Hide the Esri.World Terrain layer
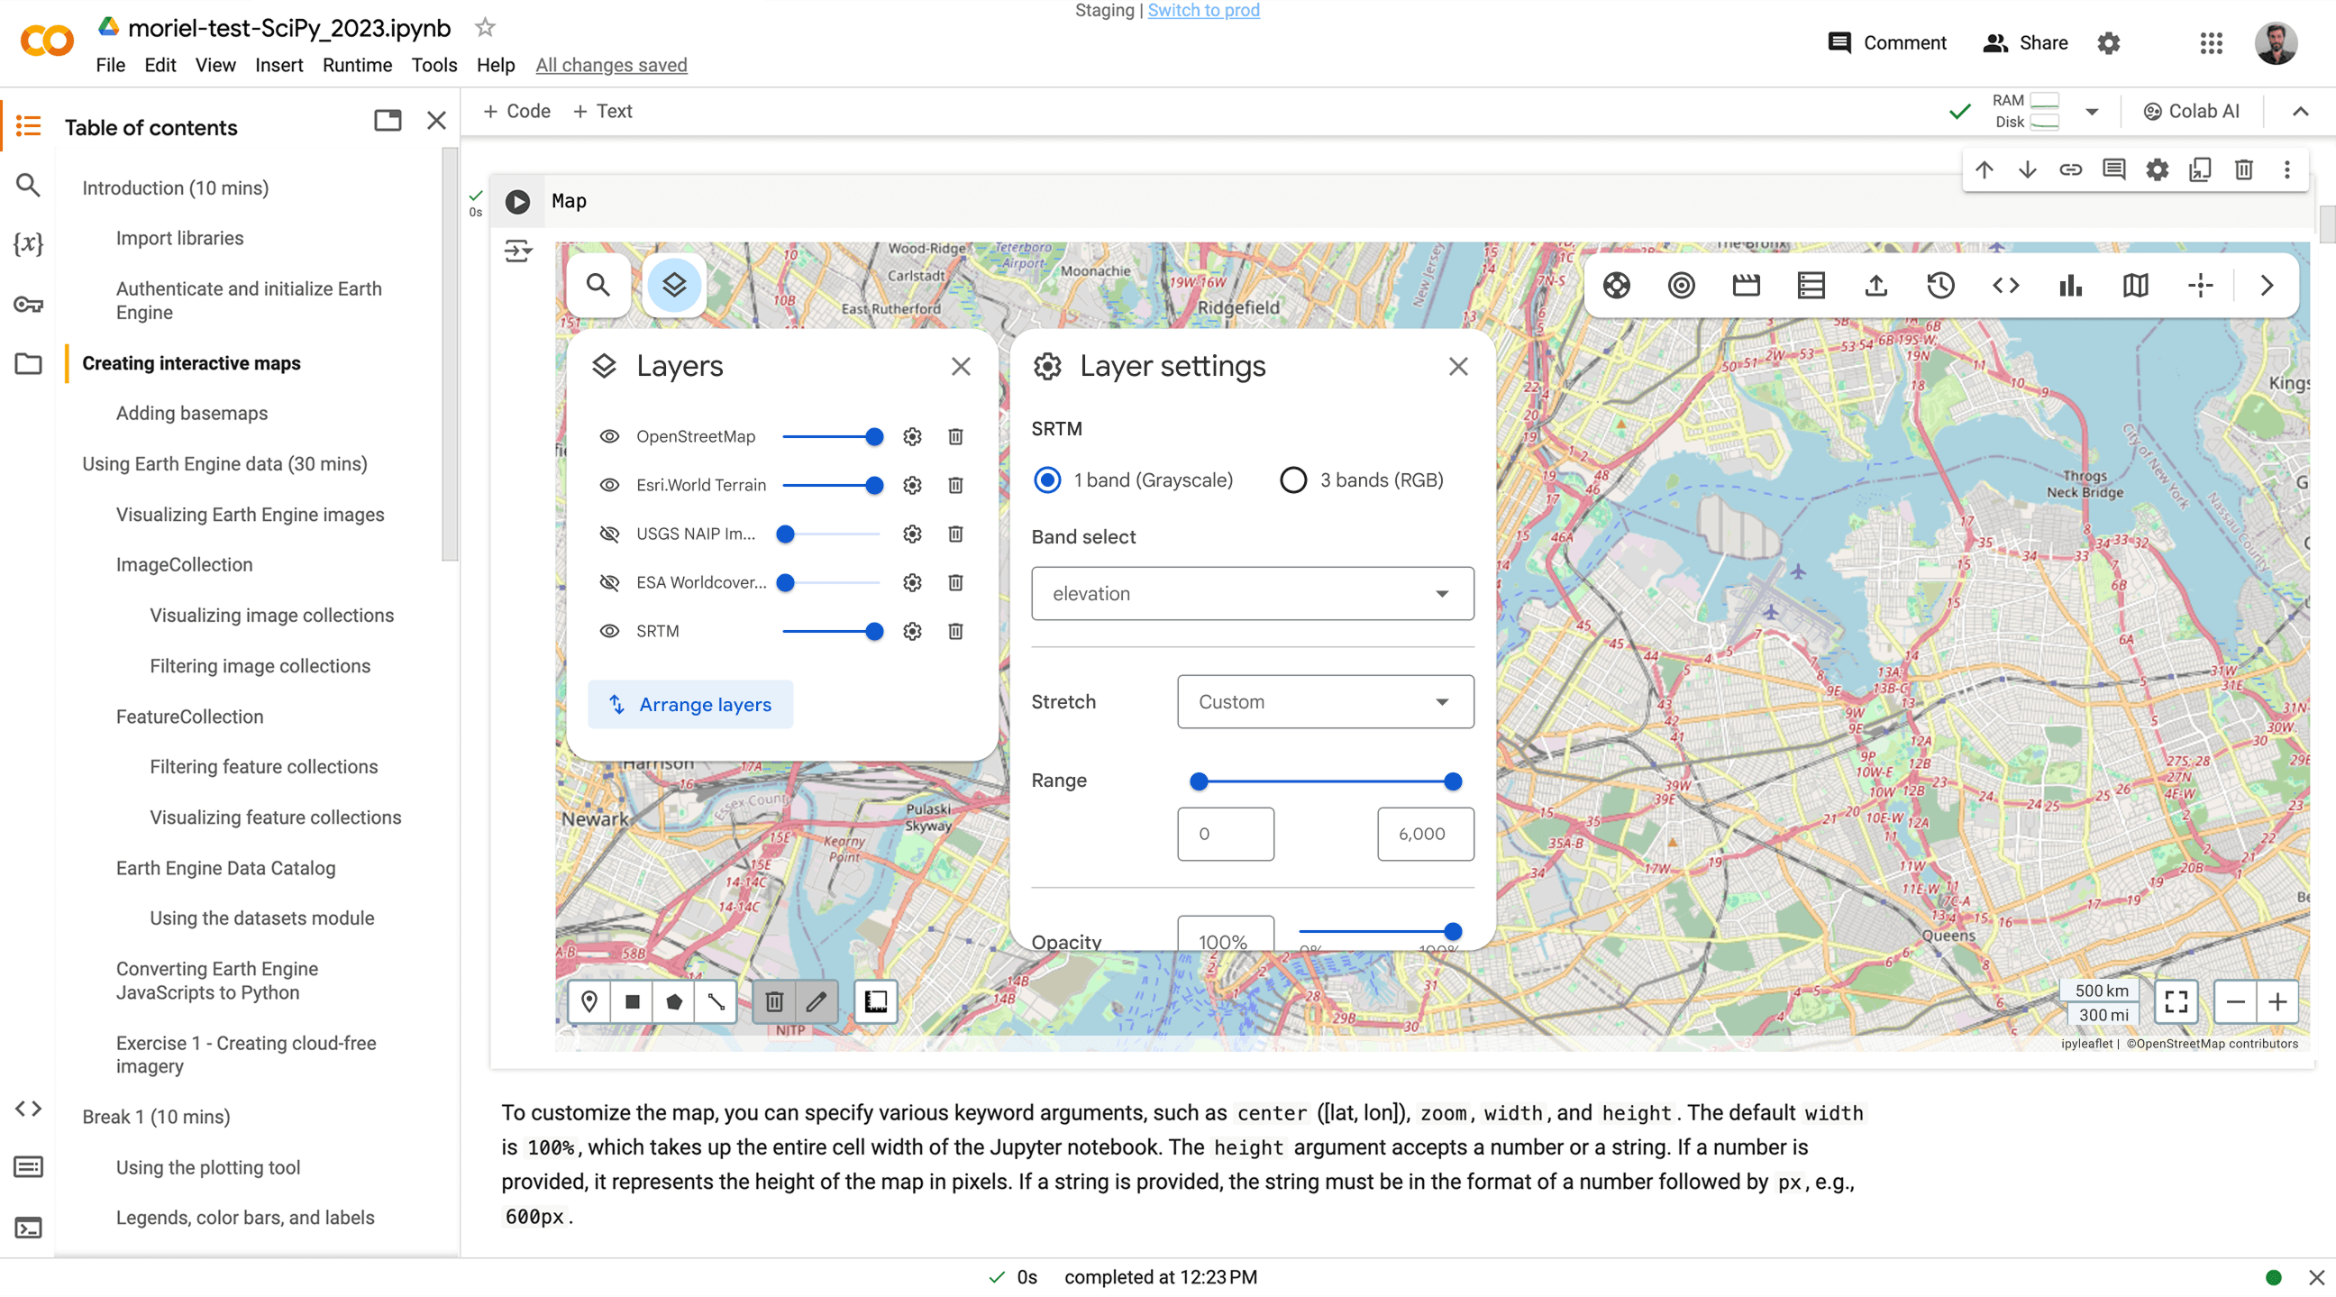The height and width of the screenshot is (1297, 2336). (610, 485)
